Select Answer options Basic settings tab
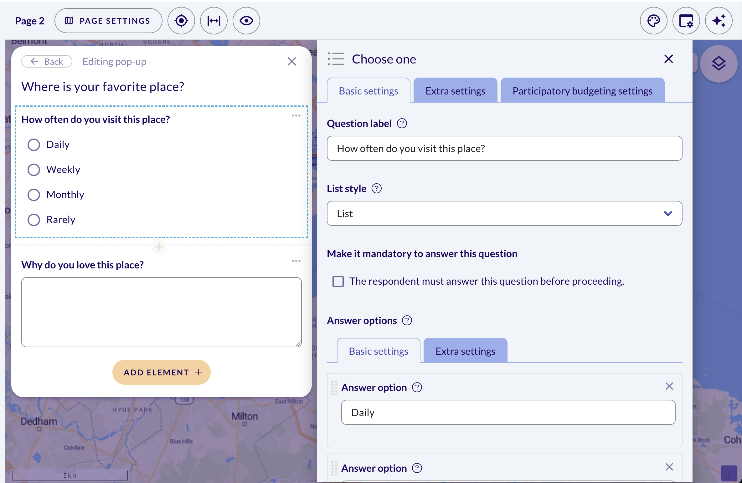The image size is (742, 483). point(379,351)
